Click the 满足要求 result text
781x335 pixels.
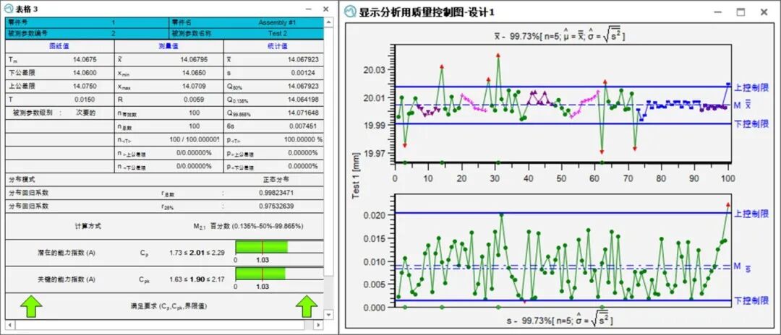[168, 307]
